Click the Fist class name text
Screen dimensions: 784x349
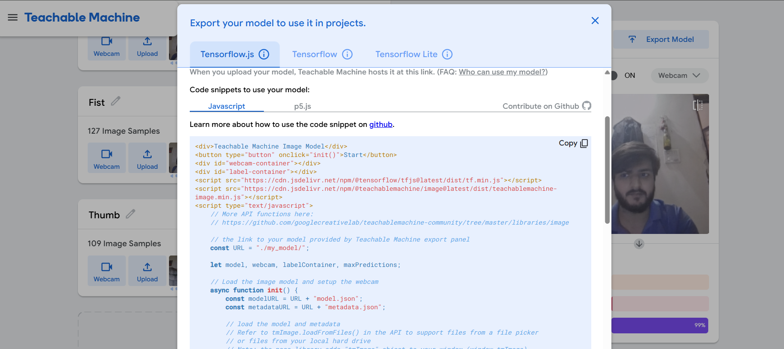coord(97,102)
